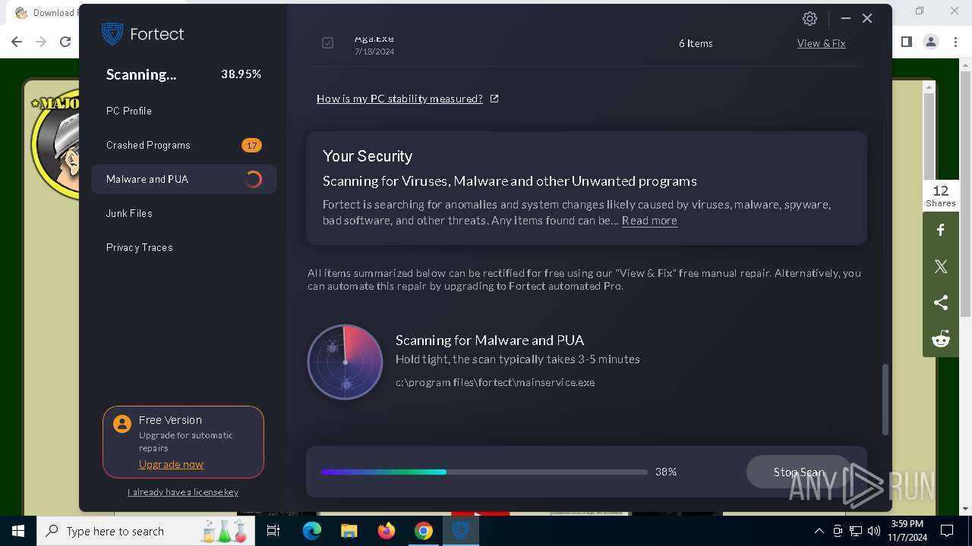Launch Firefox from taskbar
This screenshot has height=546, width=972.
point(387,531)
